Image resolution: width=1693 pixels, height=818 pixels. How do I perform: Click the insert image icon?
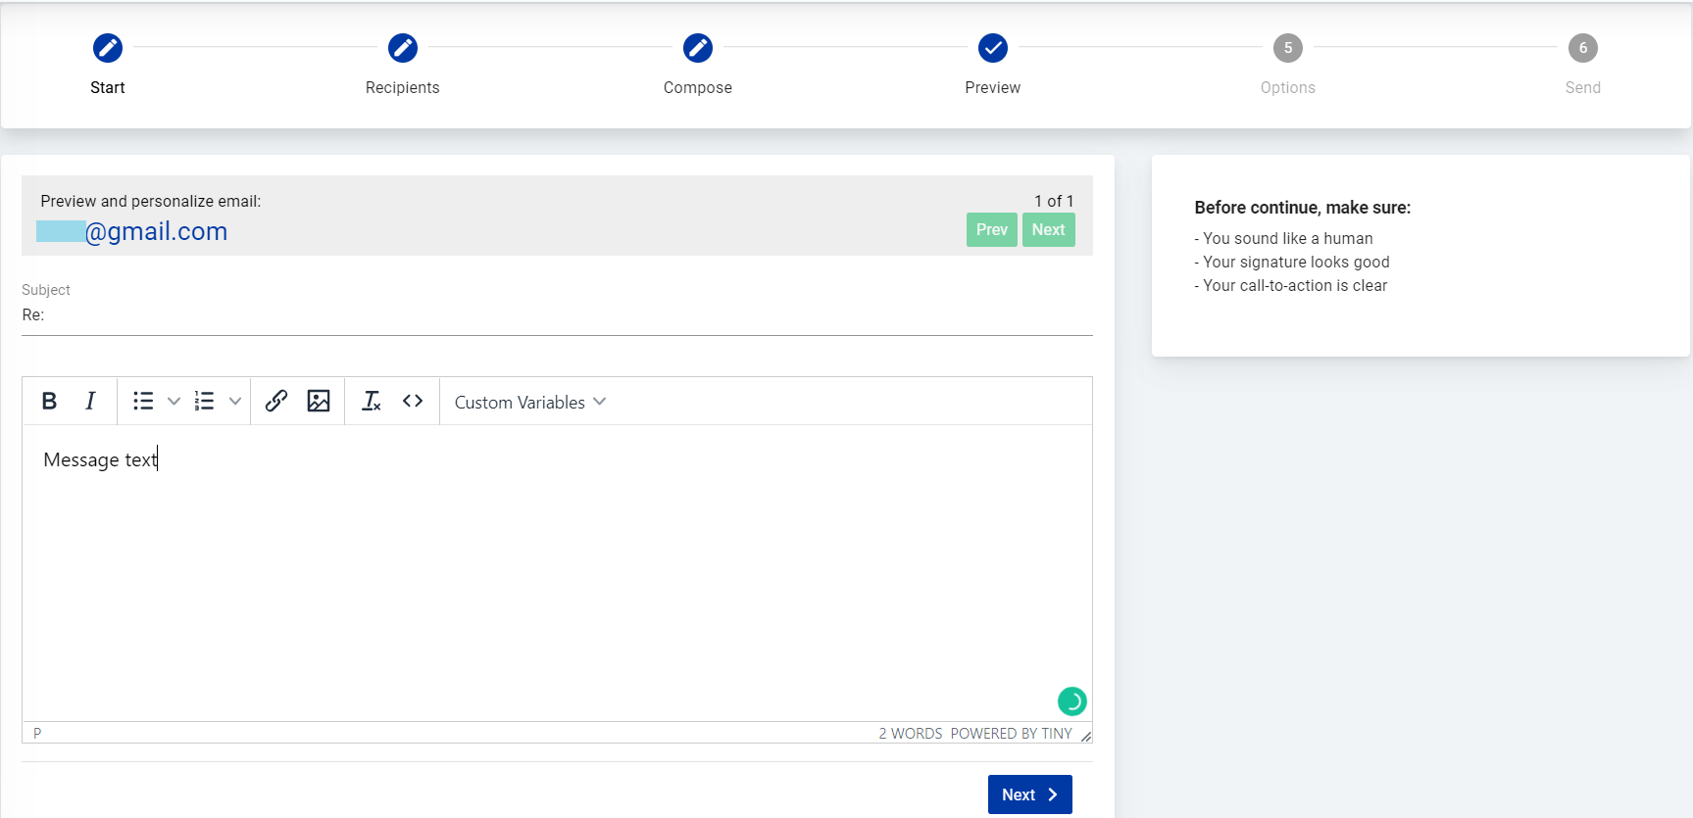[x=319, y=401]
